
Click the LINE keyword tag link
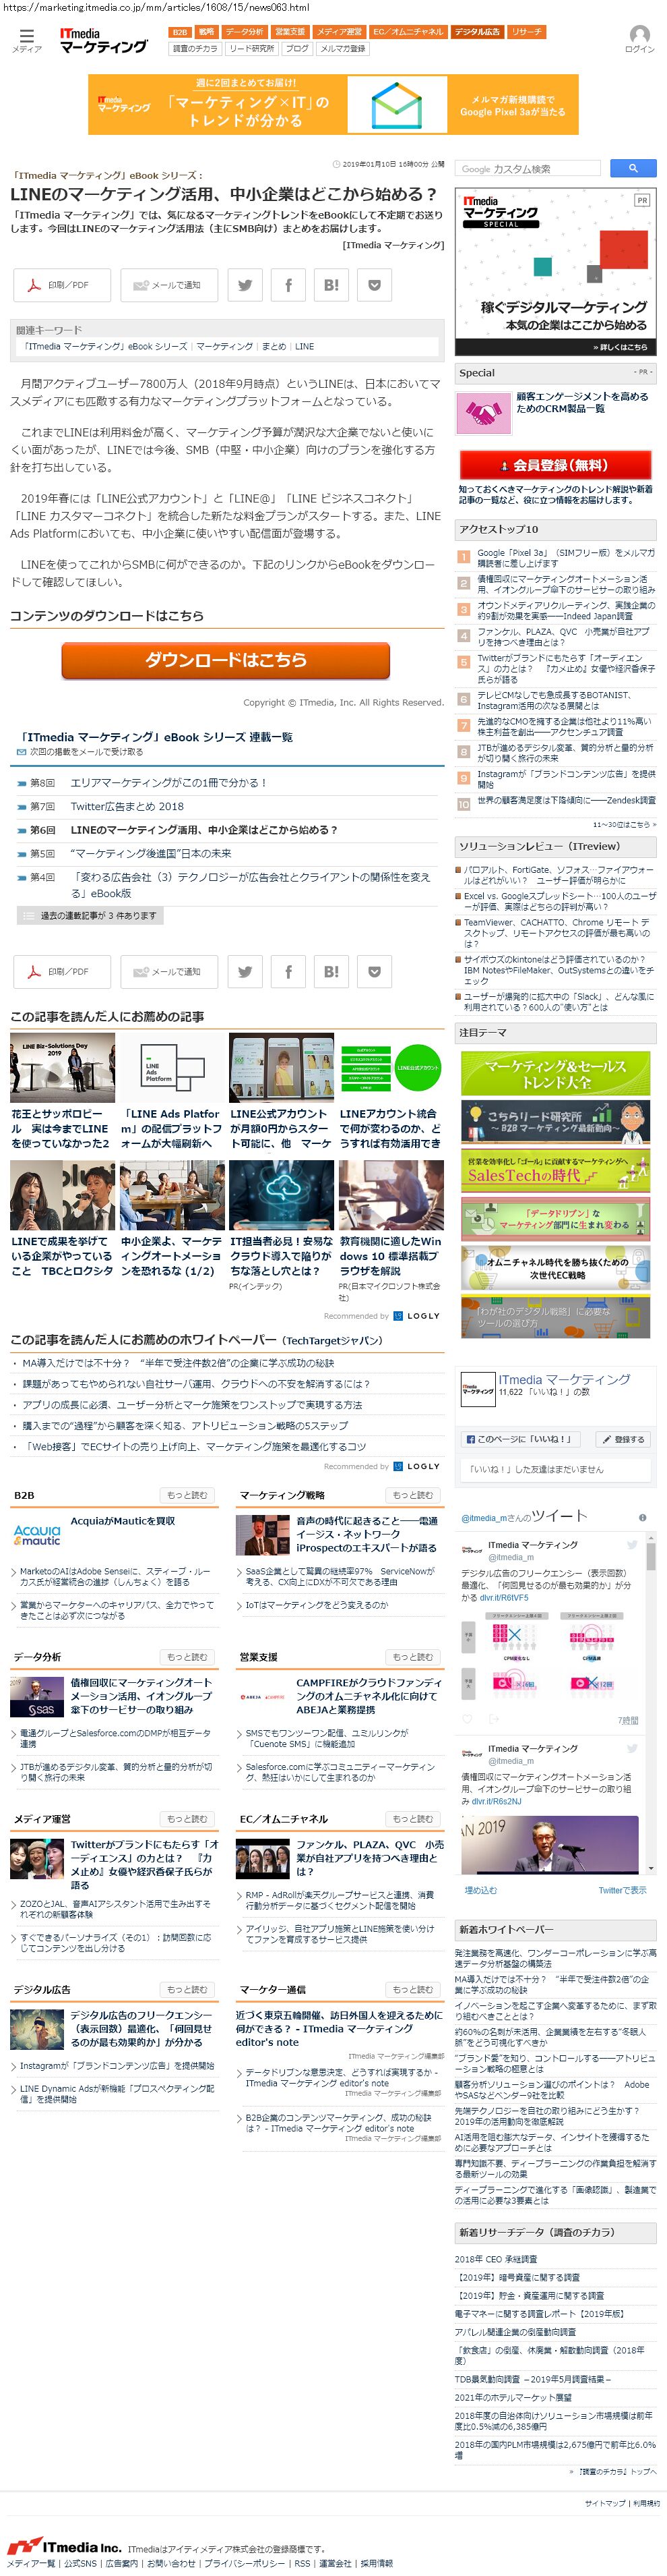pyautogui.click(x=305, y=346)
